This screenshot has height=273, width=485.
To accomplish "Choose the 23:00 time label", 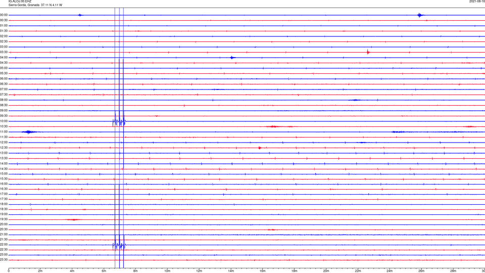I will (4, 255).
